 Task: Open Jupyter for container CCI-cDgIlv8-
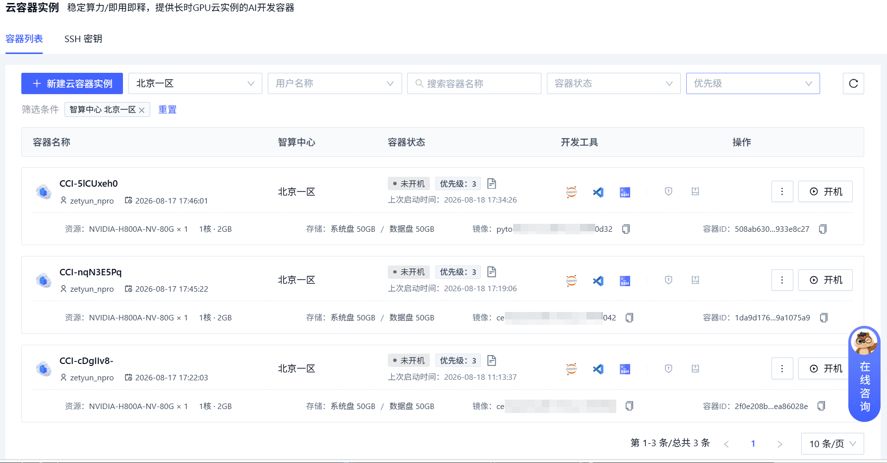coord(572,369)
